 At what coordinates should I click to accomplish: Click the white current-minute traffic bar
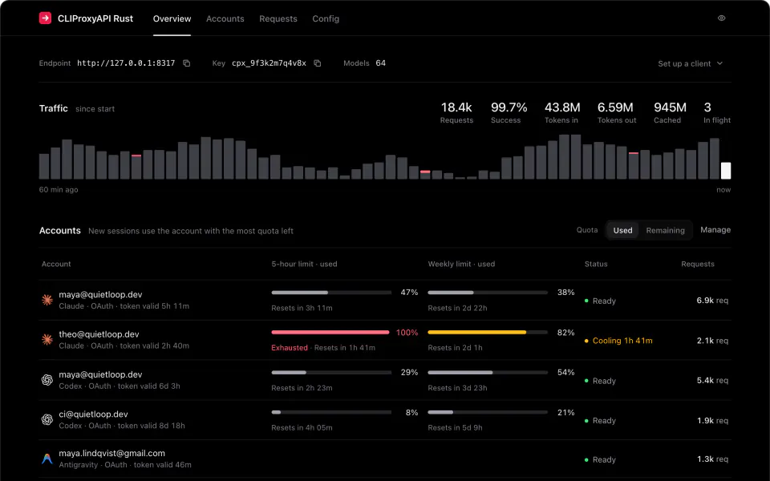pyautogui.click(x=725, y=171)
